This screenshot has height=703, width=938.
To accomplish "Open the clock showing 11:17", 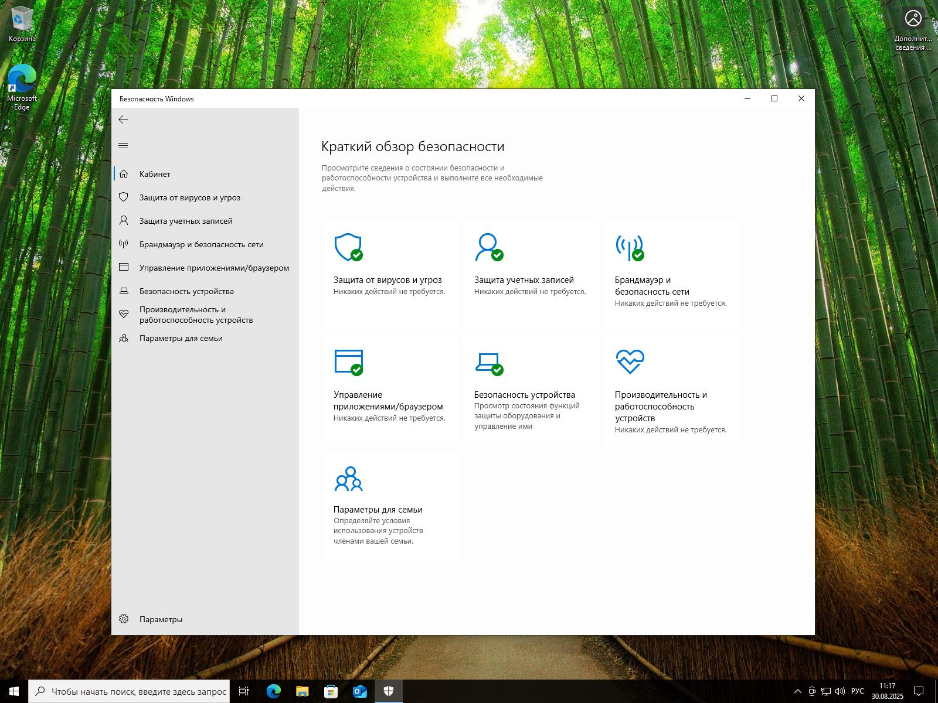I will [x=887, y=691].
